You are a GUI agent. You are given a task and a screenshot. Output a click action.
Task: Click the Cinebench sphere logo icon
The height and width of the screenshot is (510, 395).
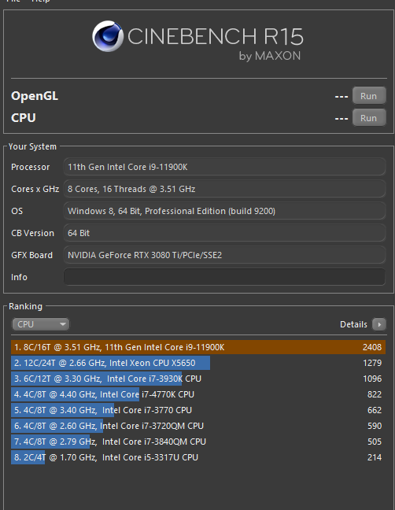108,36
